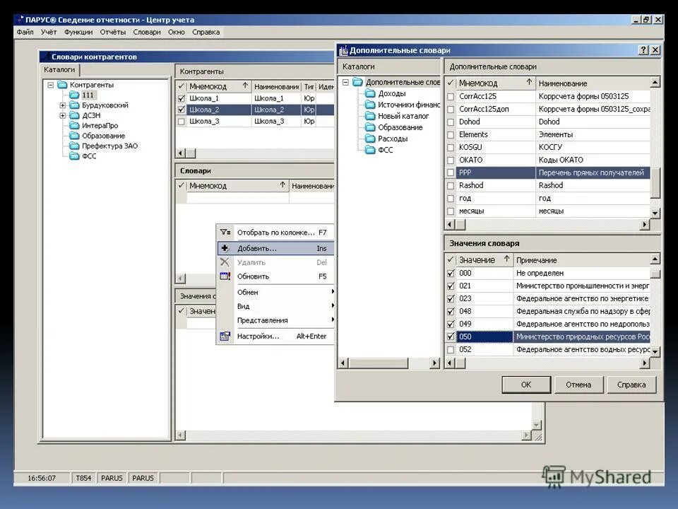Check the Школа_3 checkbox
Screen dimensions: 678x509
(182, 122)
